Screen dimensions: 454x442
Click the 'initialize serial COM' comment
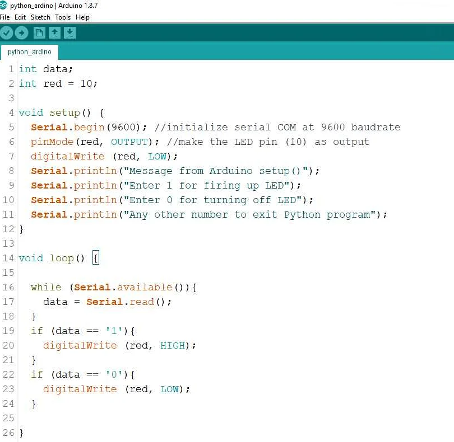click(277, 127)
